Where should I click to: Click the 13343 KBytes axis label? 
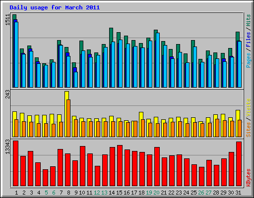click(x=8, y=147)
